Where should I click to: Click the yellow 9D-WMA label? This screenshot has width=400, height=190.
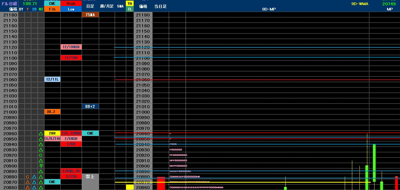click(360, 4)
